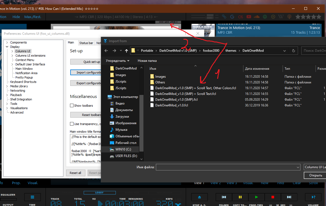
Task: Open the Others folder in the file list
Action: click(x=160, y=82)
